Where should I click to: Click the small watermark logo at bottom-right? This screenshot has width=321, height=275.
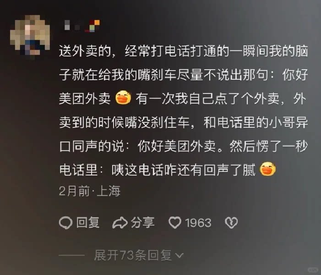click(312, 269)
